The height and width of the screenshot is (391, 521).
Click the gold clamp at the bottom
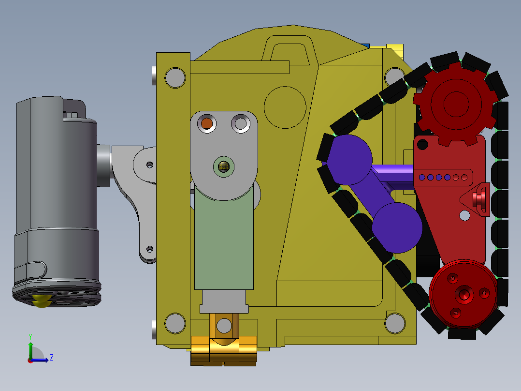[x=224, y=351]
